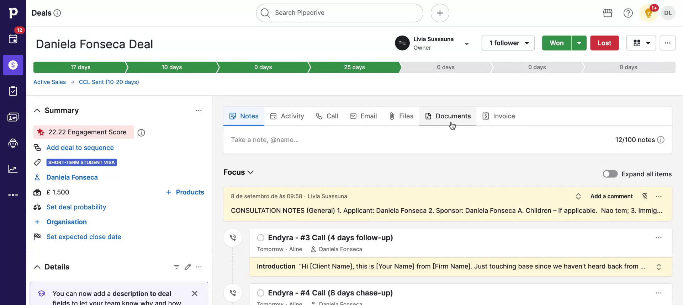The height and width of the screenshot is (305, 683).
Task: Edit Details fields with pencil icon
Action: pos(188,267)
